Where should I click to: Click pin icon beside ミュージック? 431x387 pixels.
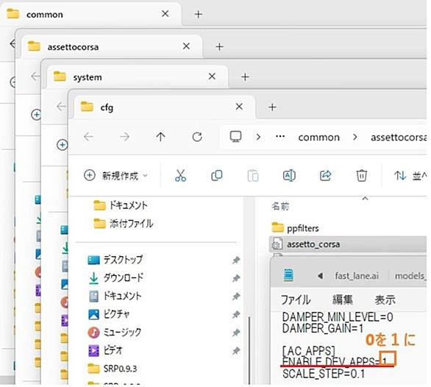(236, 333)
